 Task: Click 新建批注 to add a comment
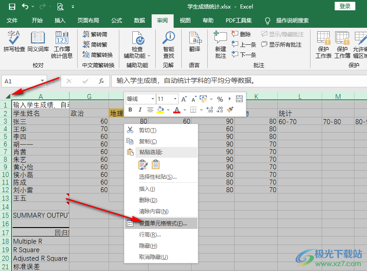click(x=220, y=45)
